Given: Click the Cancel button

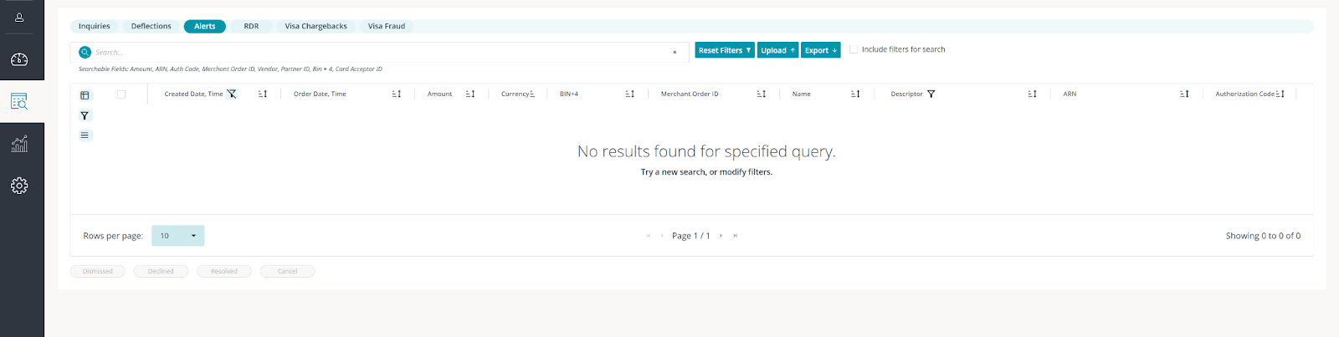Looking at the screenshot, I should point(287,271).
